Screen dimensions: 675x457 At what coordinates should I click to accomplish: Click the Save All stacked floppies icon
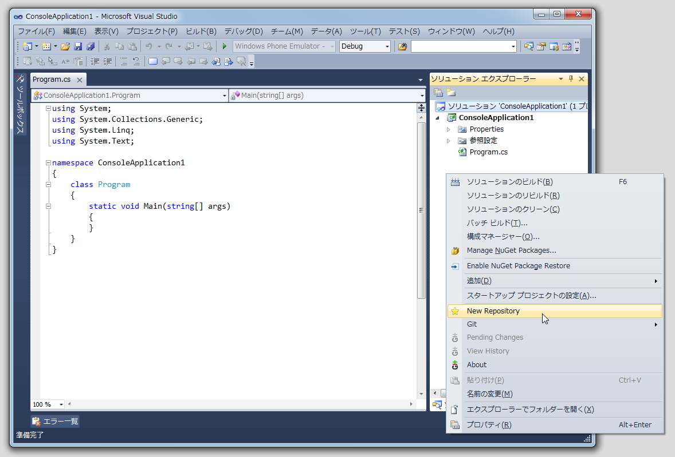click(91, 46)
